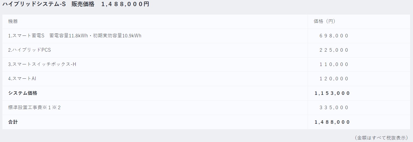
Task: Click the bold 合計 row label
Action: point(13,122)
